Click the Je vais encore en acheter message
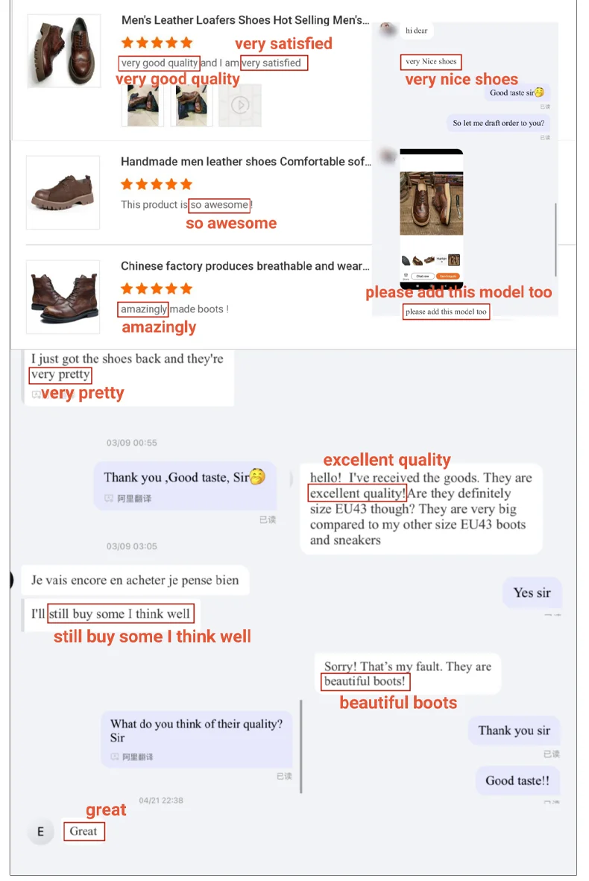Image resolution: width=589 pixels, height=881 pixels. tap(135, 581)
